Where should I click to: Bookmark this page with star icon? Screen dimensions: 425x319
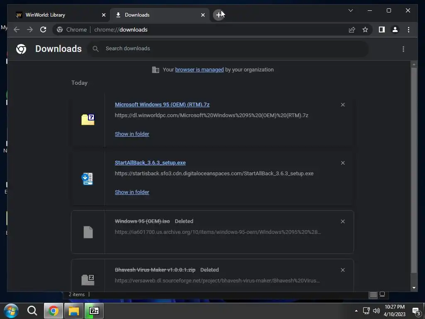tap(365, 29)
